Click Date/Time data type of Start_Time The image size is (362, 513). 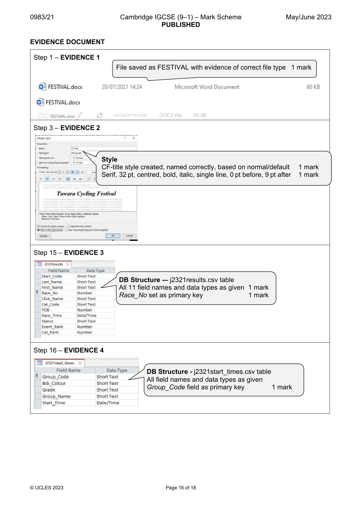click(x=108, y=403)
